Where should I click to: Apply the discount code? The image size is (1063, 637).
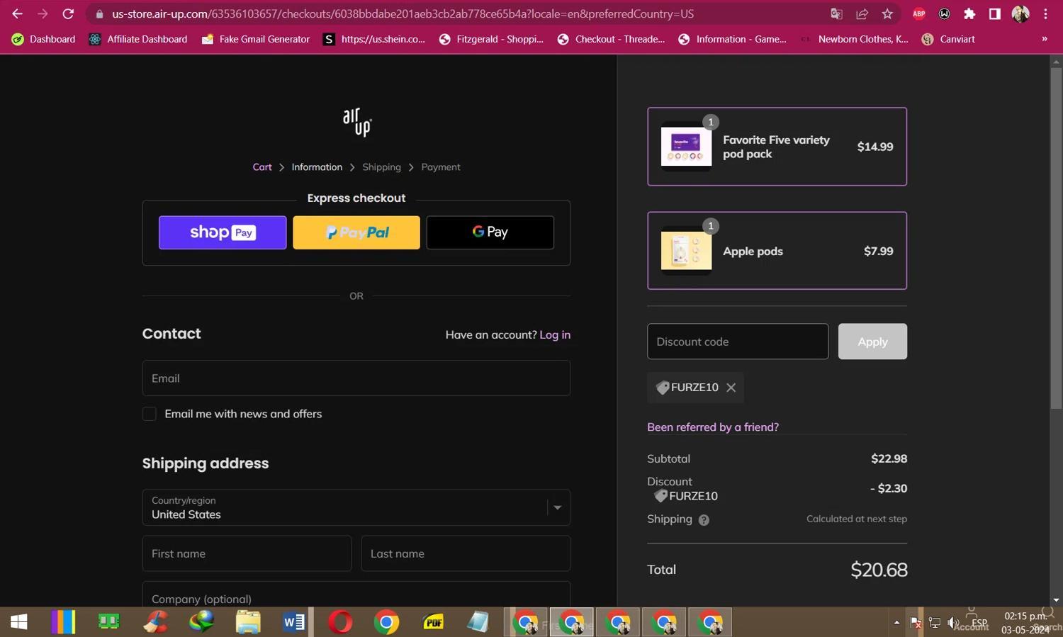[x=872, y=342]
